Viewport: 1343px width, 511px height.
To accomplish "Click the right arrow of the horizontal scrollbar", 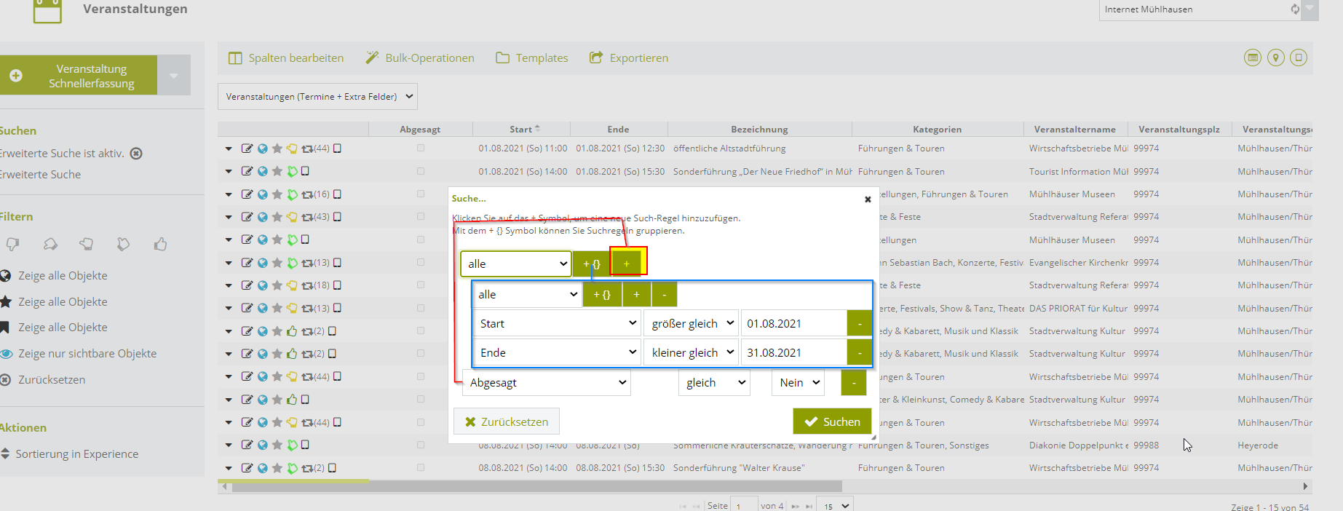I will [x=1305, y=486].
